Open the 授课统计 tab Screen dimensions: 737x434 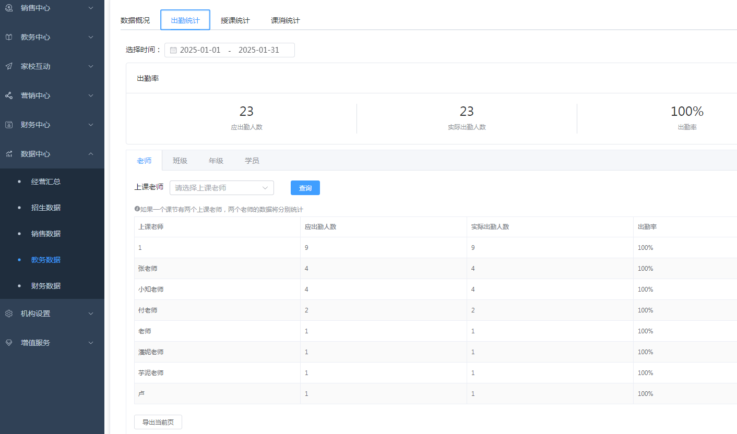pyautogui.click(x=235, y=20)
